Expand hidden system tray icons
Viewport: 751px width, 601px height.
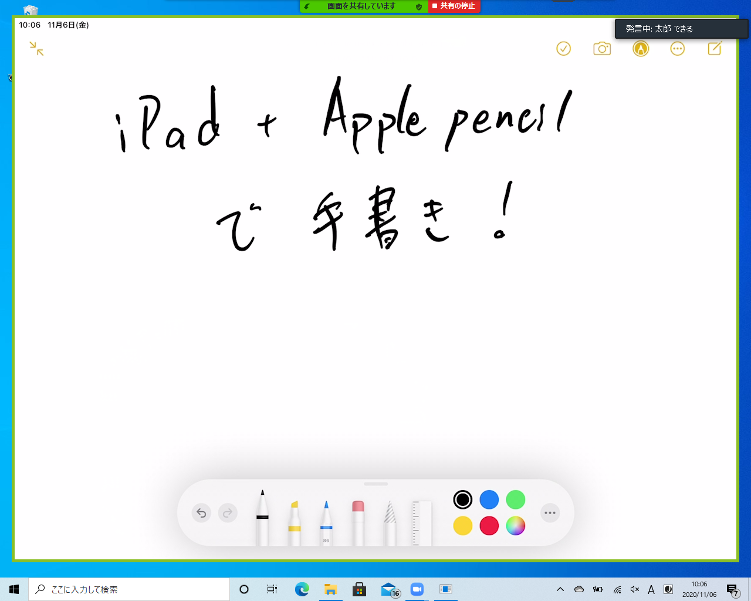tap(560, 589)
